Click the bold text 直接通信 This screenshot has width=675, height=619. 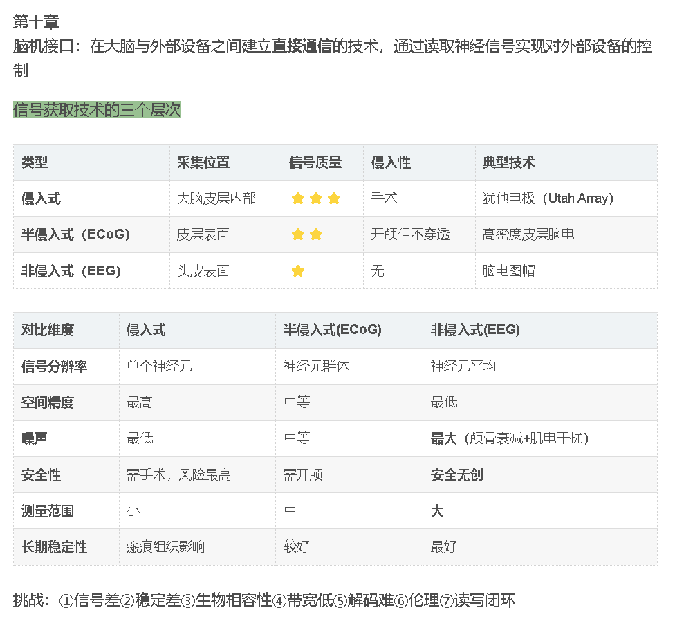coord(302,46)
